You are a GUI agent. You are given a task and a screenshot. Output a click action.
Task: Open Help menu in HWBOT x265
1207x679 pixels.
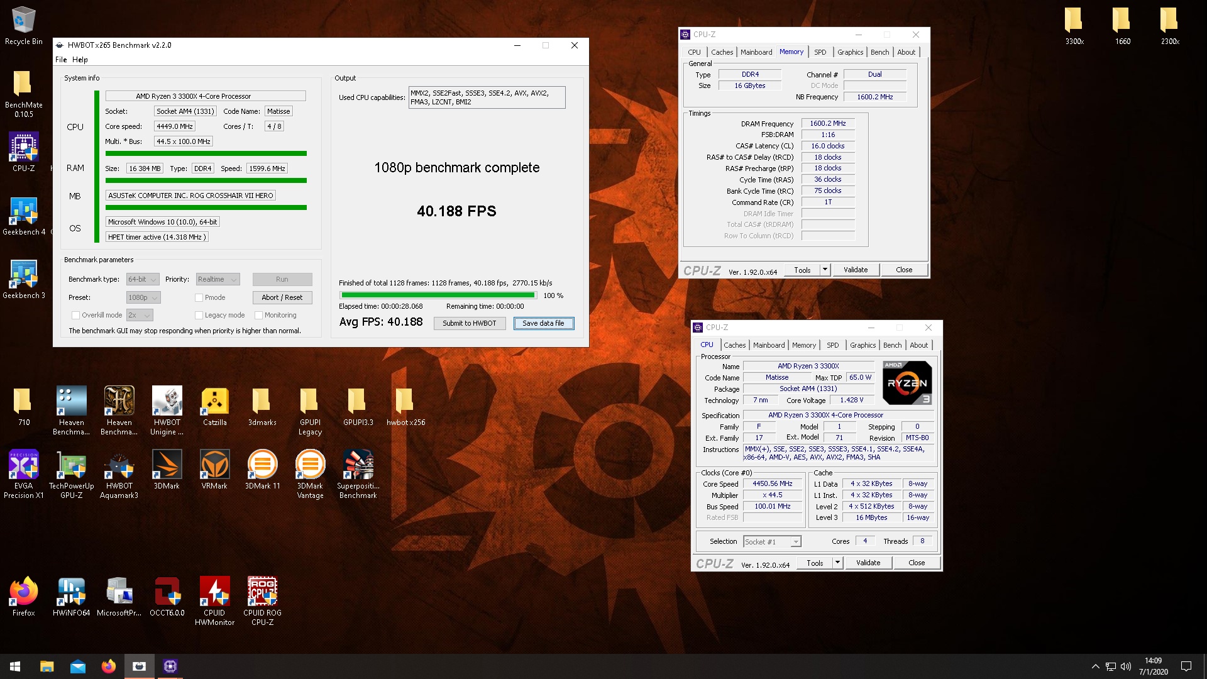(x=80, y=60)
